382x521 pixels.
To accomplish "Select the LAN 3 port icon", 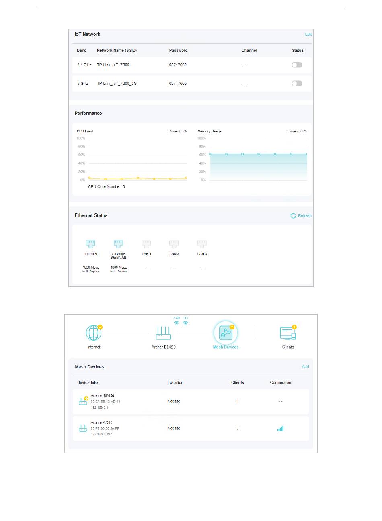I will point(202,244).
